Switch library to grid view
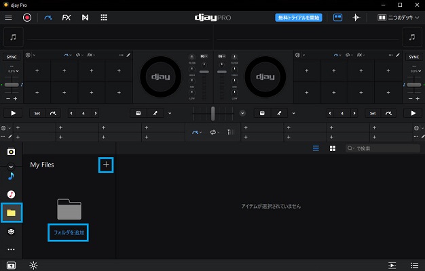Screen dimensions: 425x271 (x=333, y=148)
